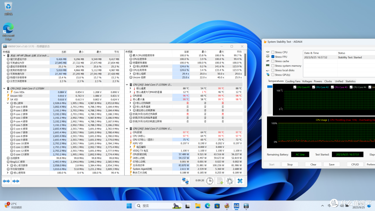
Task: Switch to Clocks tab
Action: pyautogui.click(x=328, y=81)
